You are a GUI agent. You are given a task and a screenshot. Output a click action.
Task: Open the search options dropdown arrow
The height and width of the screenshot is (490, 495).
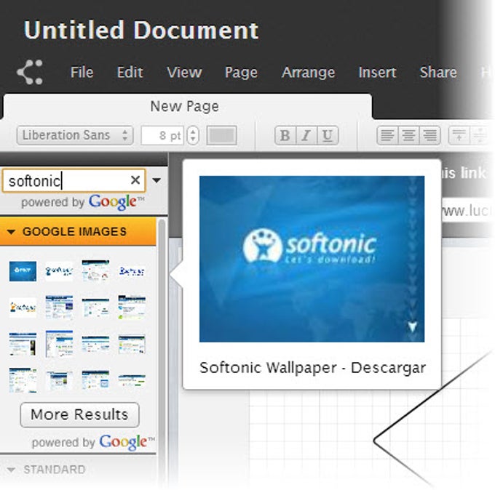[157, 180]
